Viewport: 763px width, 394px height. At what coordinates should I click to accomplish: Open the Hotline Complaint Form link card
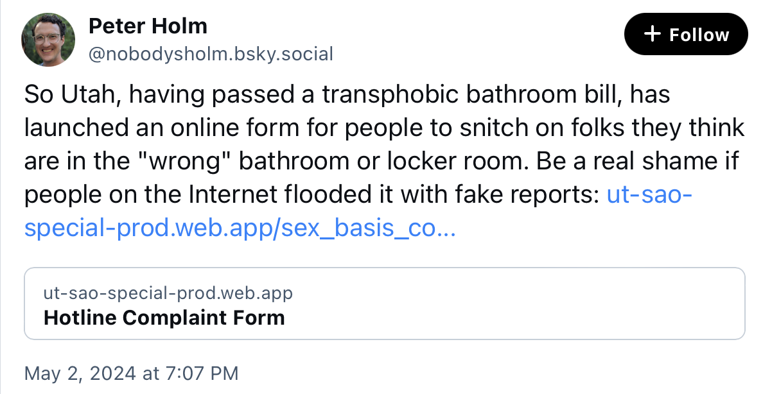(385, 304)
